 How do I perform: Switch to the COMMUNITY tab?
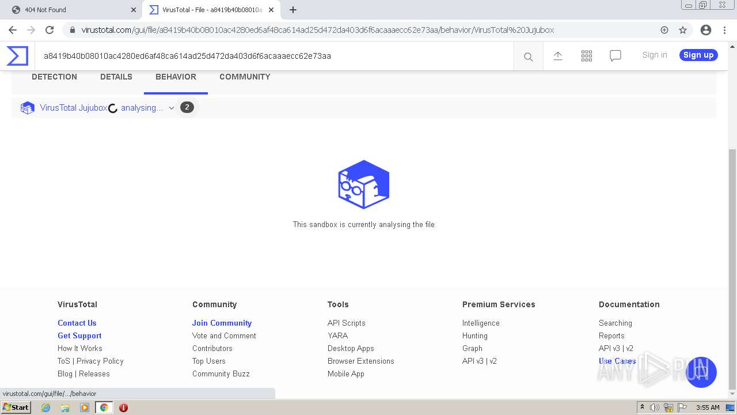pos(245,77)
